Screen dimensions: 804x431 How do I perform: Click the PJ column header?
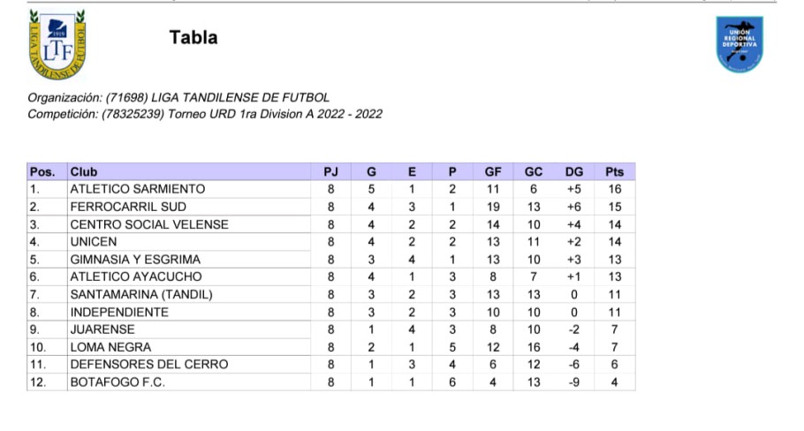coord(330,171)
